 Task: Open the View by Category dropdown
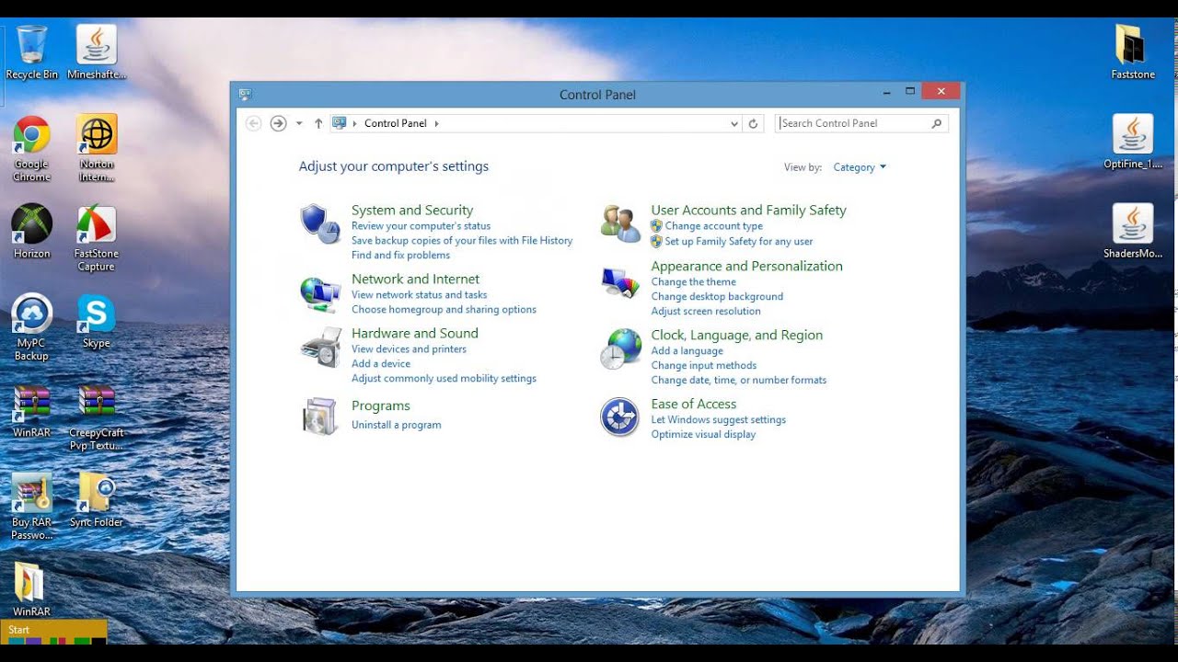(x=860, y=167)
